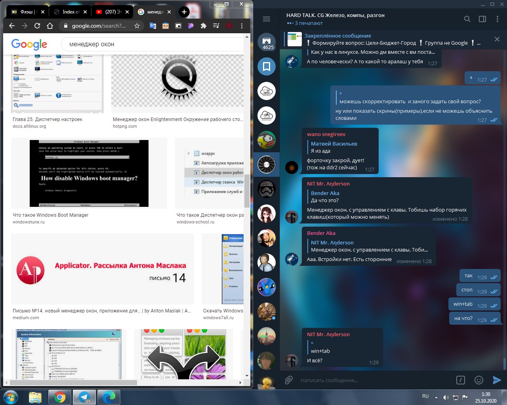
Task: Open the bot commands slash button
Action: click(x=461, y=380)
